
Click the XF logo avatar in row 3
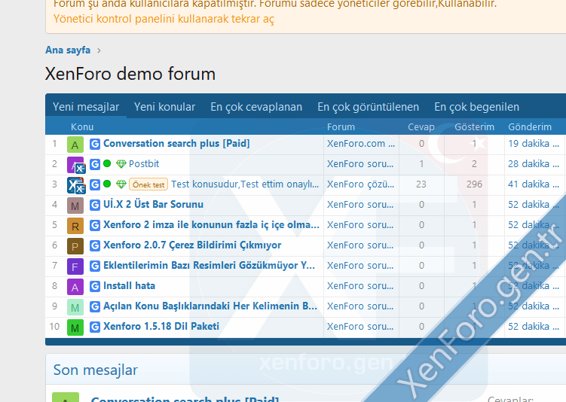(x=75, y=185)
